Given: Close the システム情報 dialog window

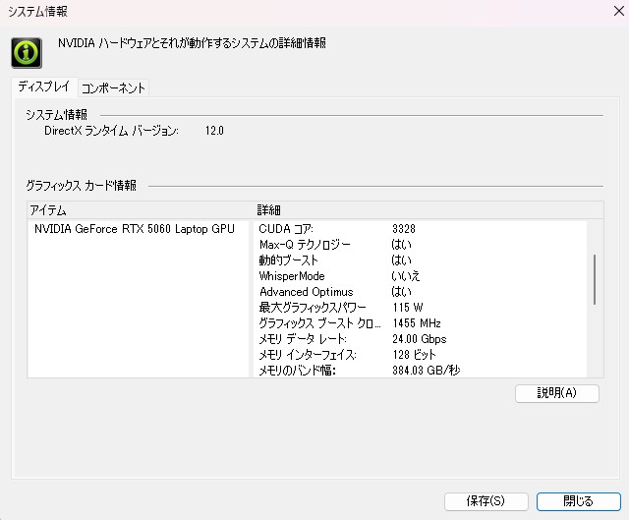Looking at the screenshot, I should [x=619, y=11].
